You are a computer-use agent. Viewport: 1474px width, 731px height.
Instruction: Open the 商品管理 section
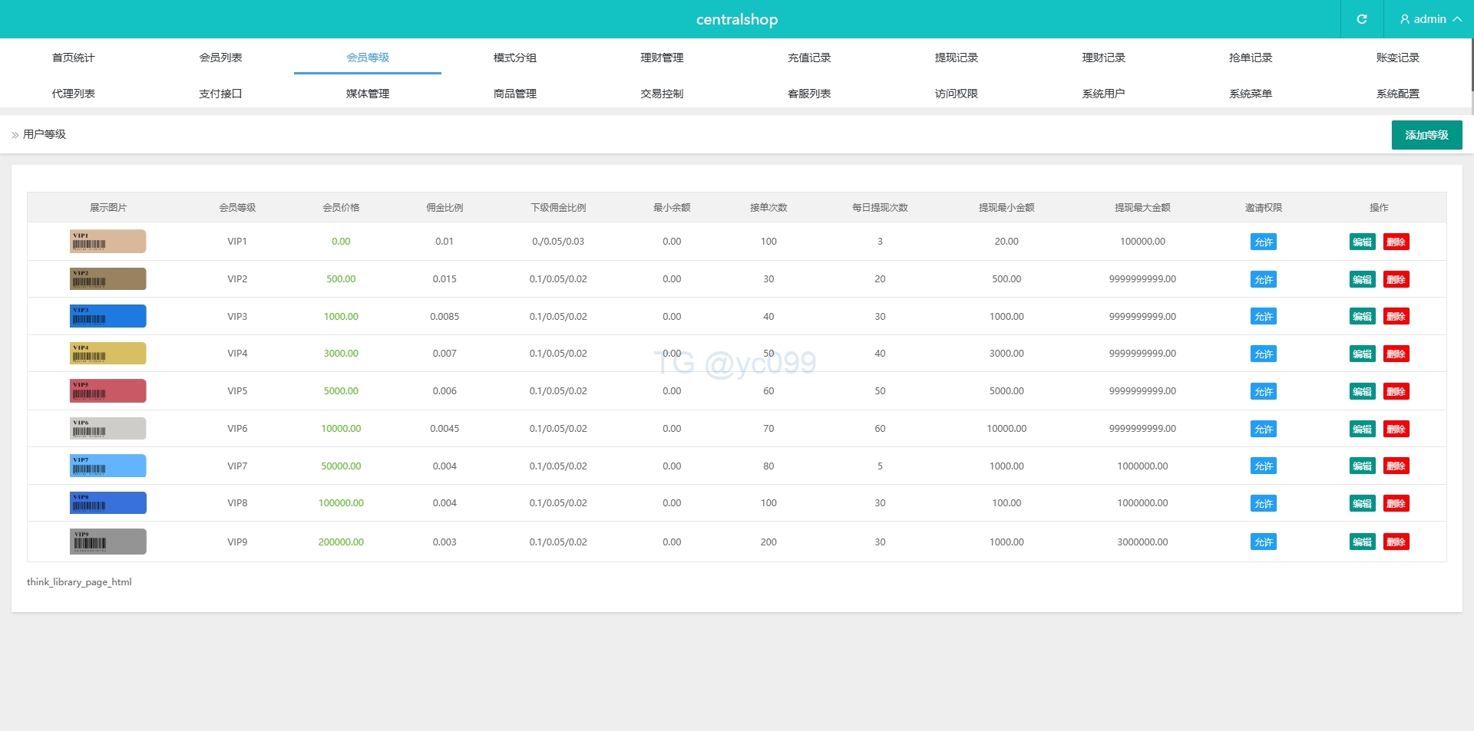pyautogui.click(x=514, y=94)
